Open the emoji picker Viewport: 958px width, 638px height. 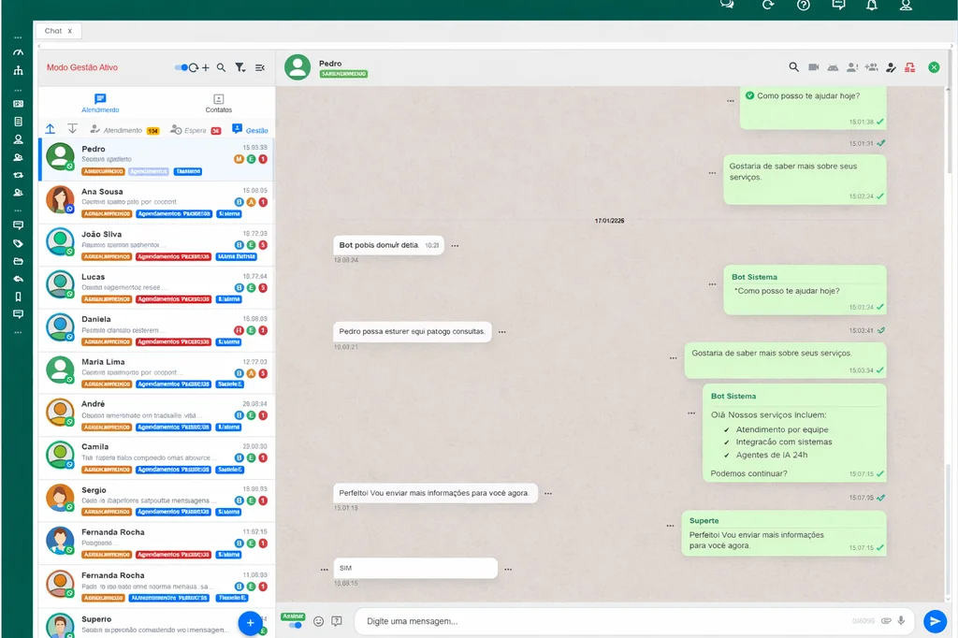[318, 621]
